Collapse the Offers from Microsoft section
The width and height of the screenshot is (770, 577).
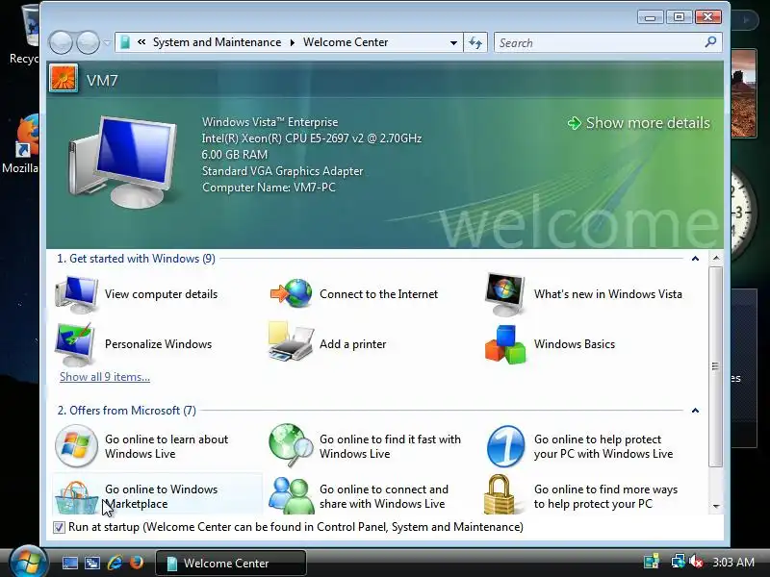click(695, 411)
